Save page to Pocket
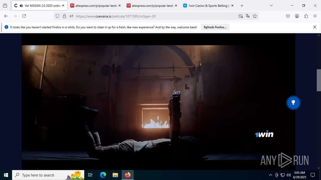Screen dimensions: 321x180 [x=288, y=16]
